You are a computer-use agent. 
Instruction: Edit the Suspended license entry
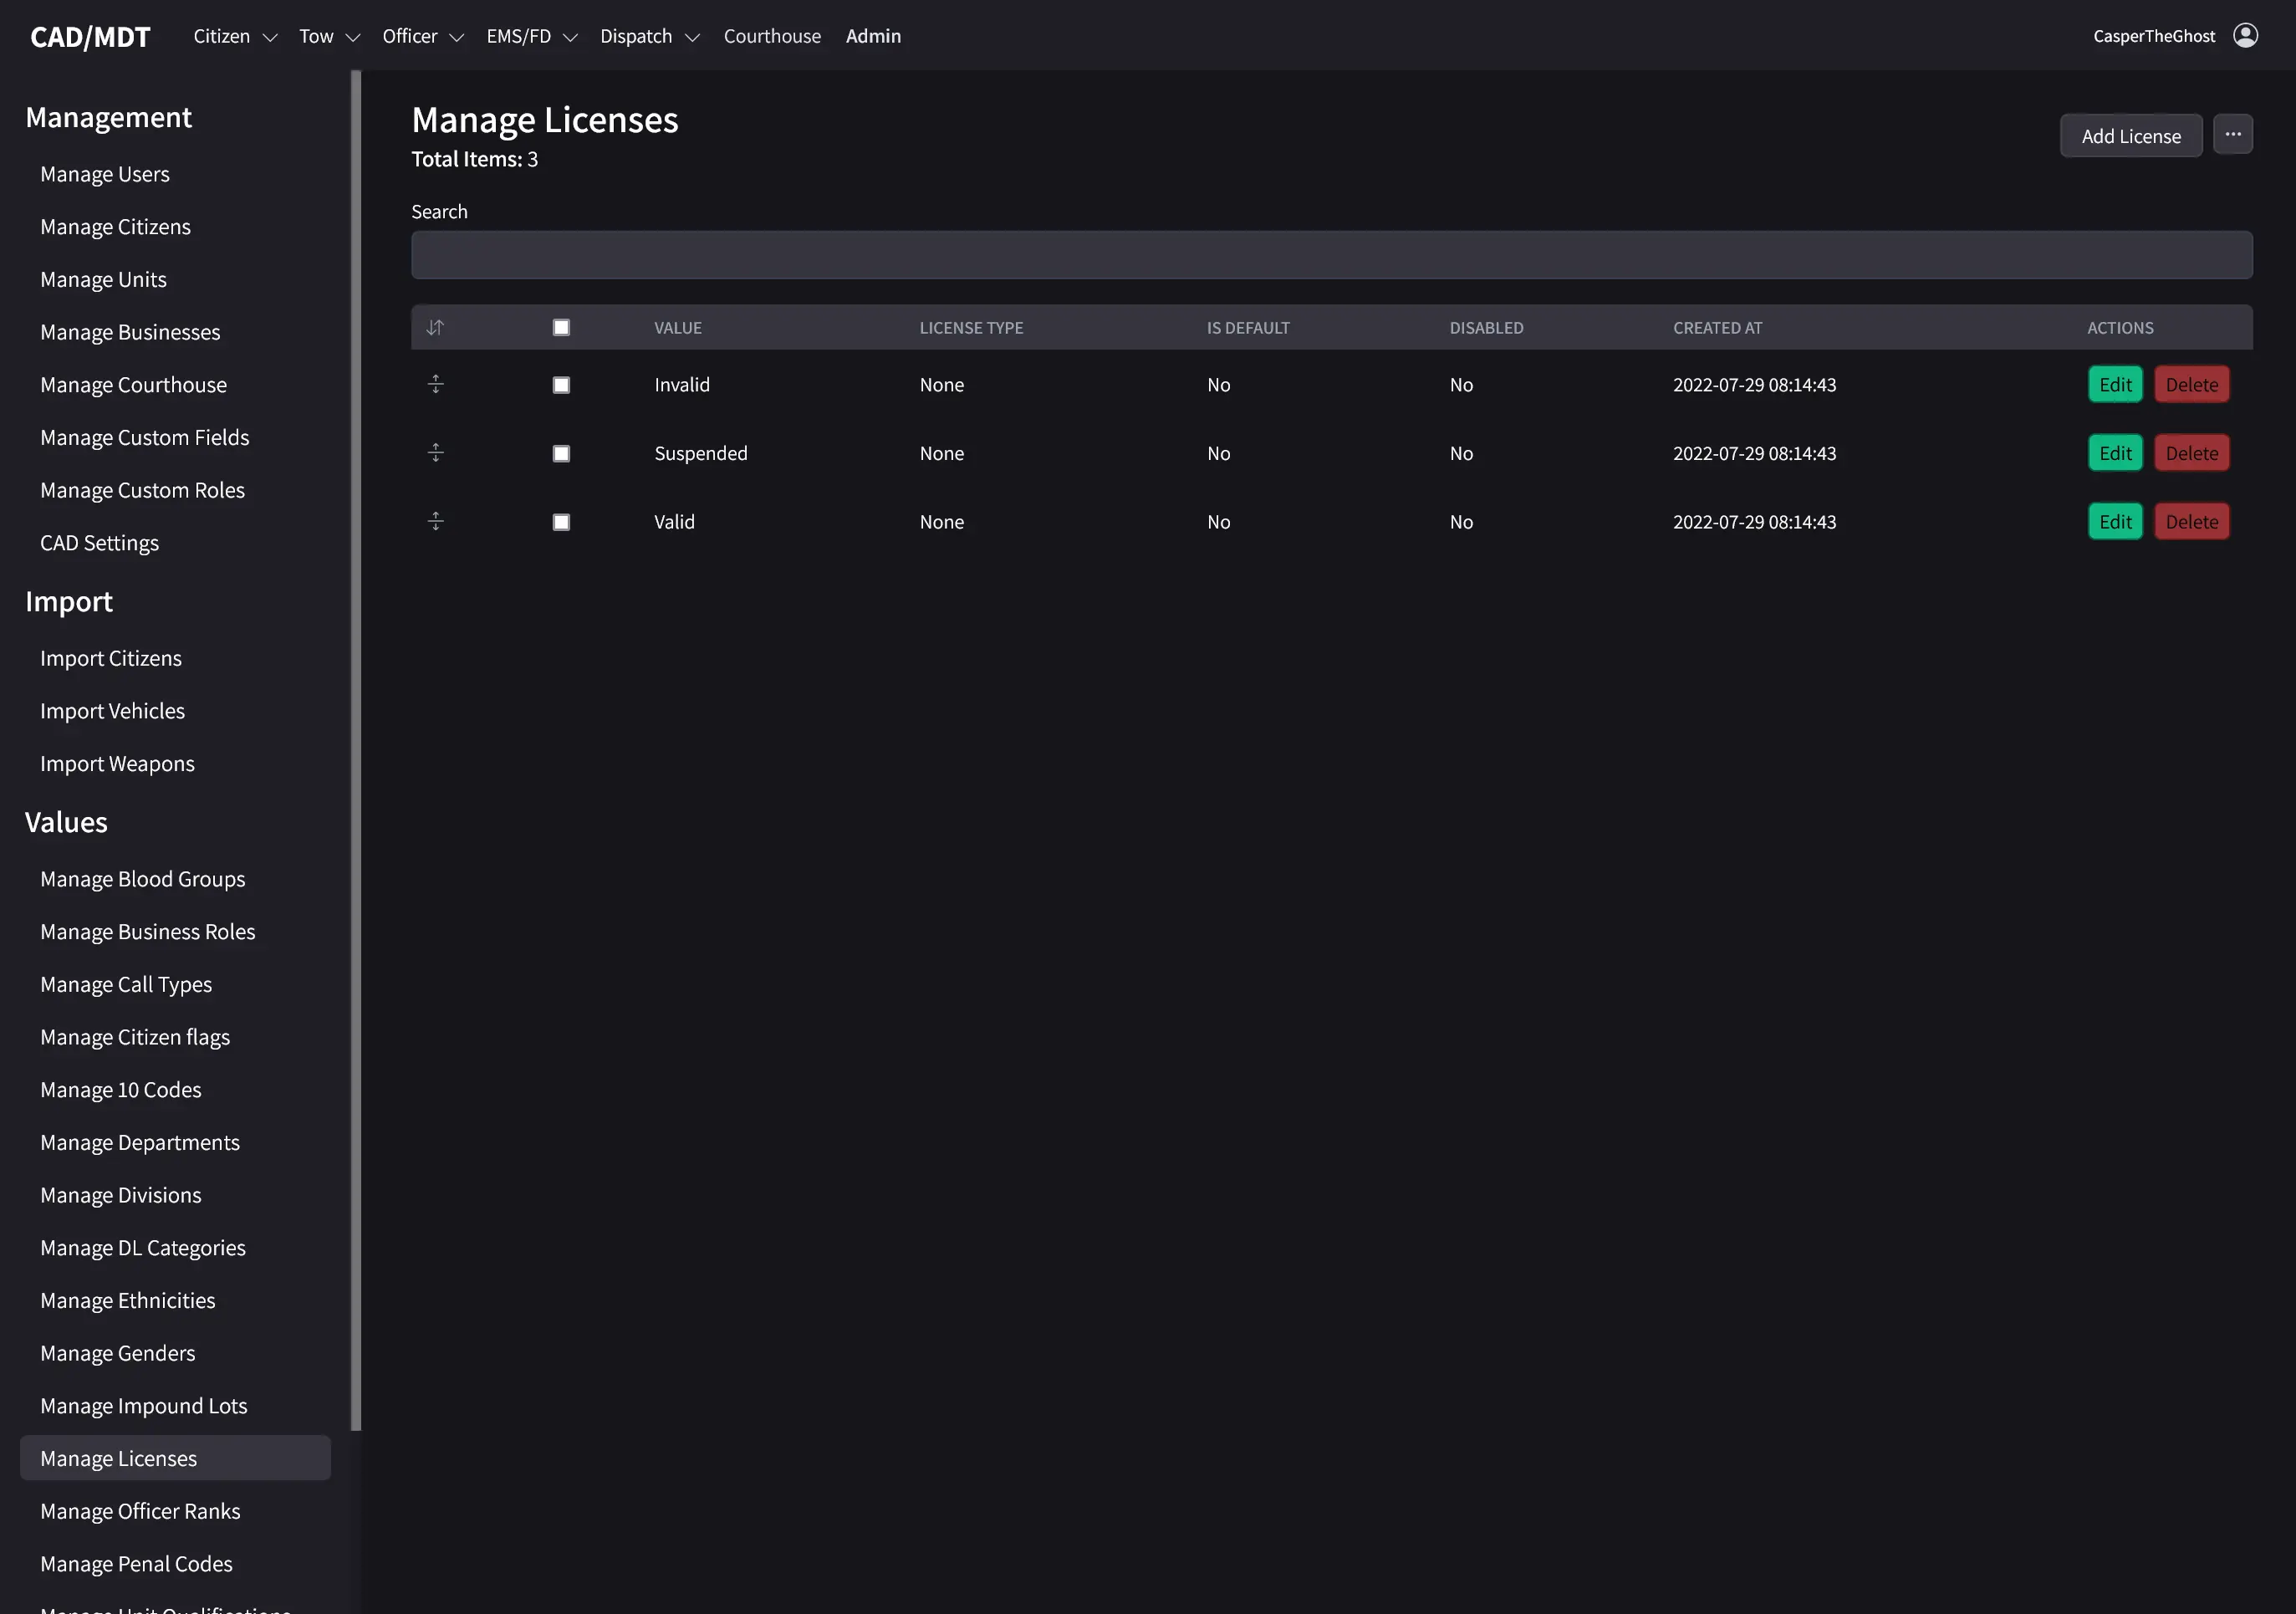coord(2115,452)
